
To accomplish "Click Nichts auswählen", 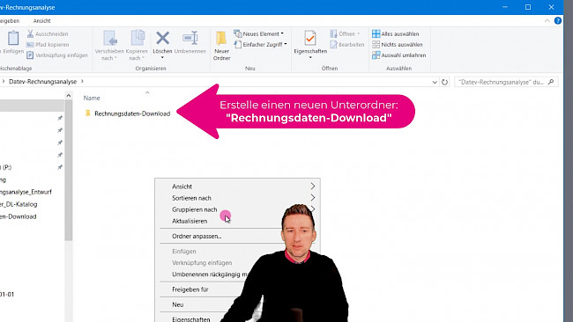I will (398, 45).
